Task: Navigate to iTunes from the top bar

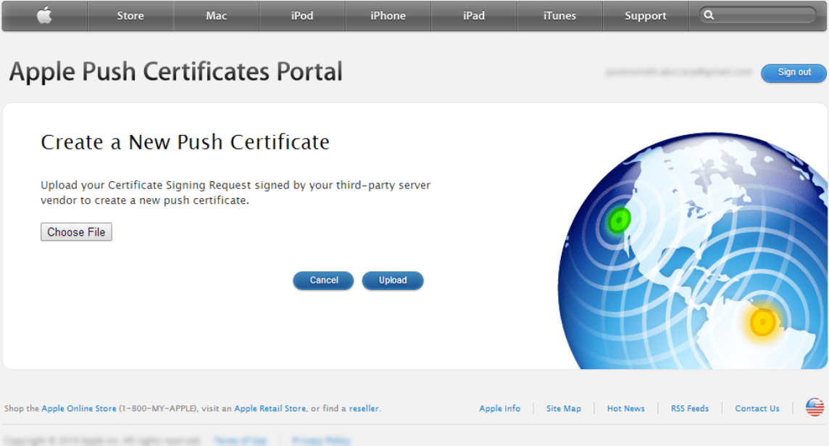Action: (x=559, y=16)
